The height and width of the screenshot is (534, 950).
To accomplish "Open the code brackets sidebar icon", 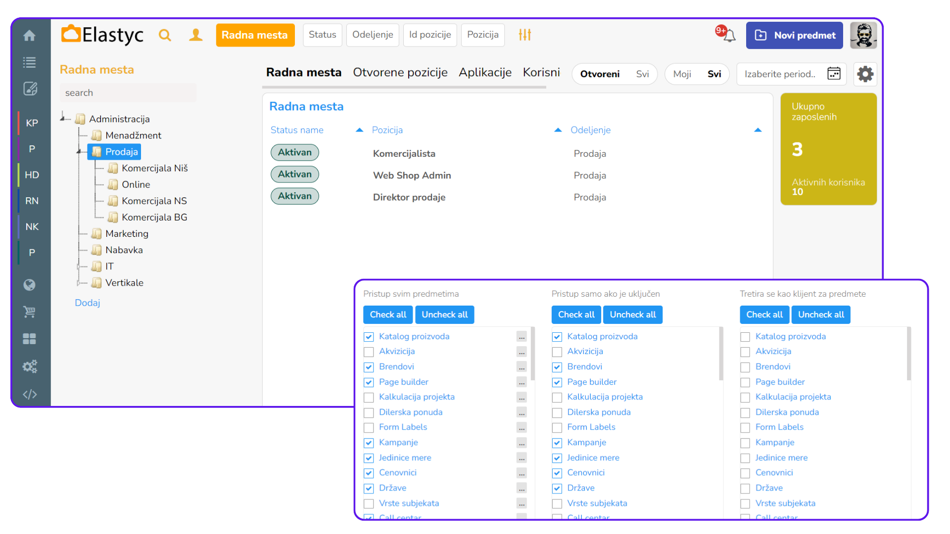I will tap(30, 394).
